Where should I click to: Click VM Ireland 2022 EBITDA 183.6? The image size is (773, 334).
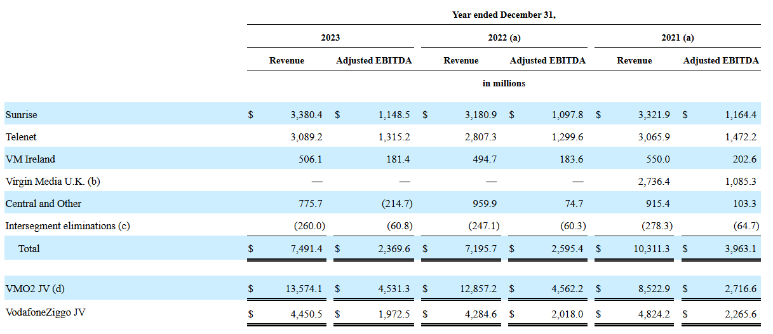coord(572,159)
